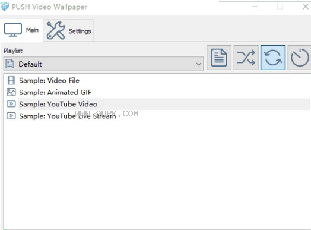
Task: Click the playlist document icon button
Action: (219, 58)
